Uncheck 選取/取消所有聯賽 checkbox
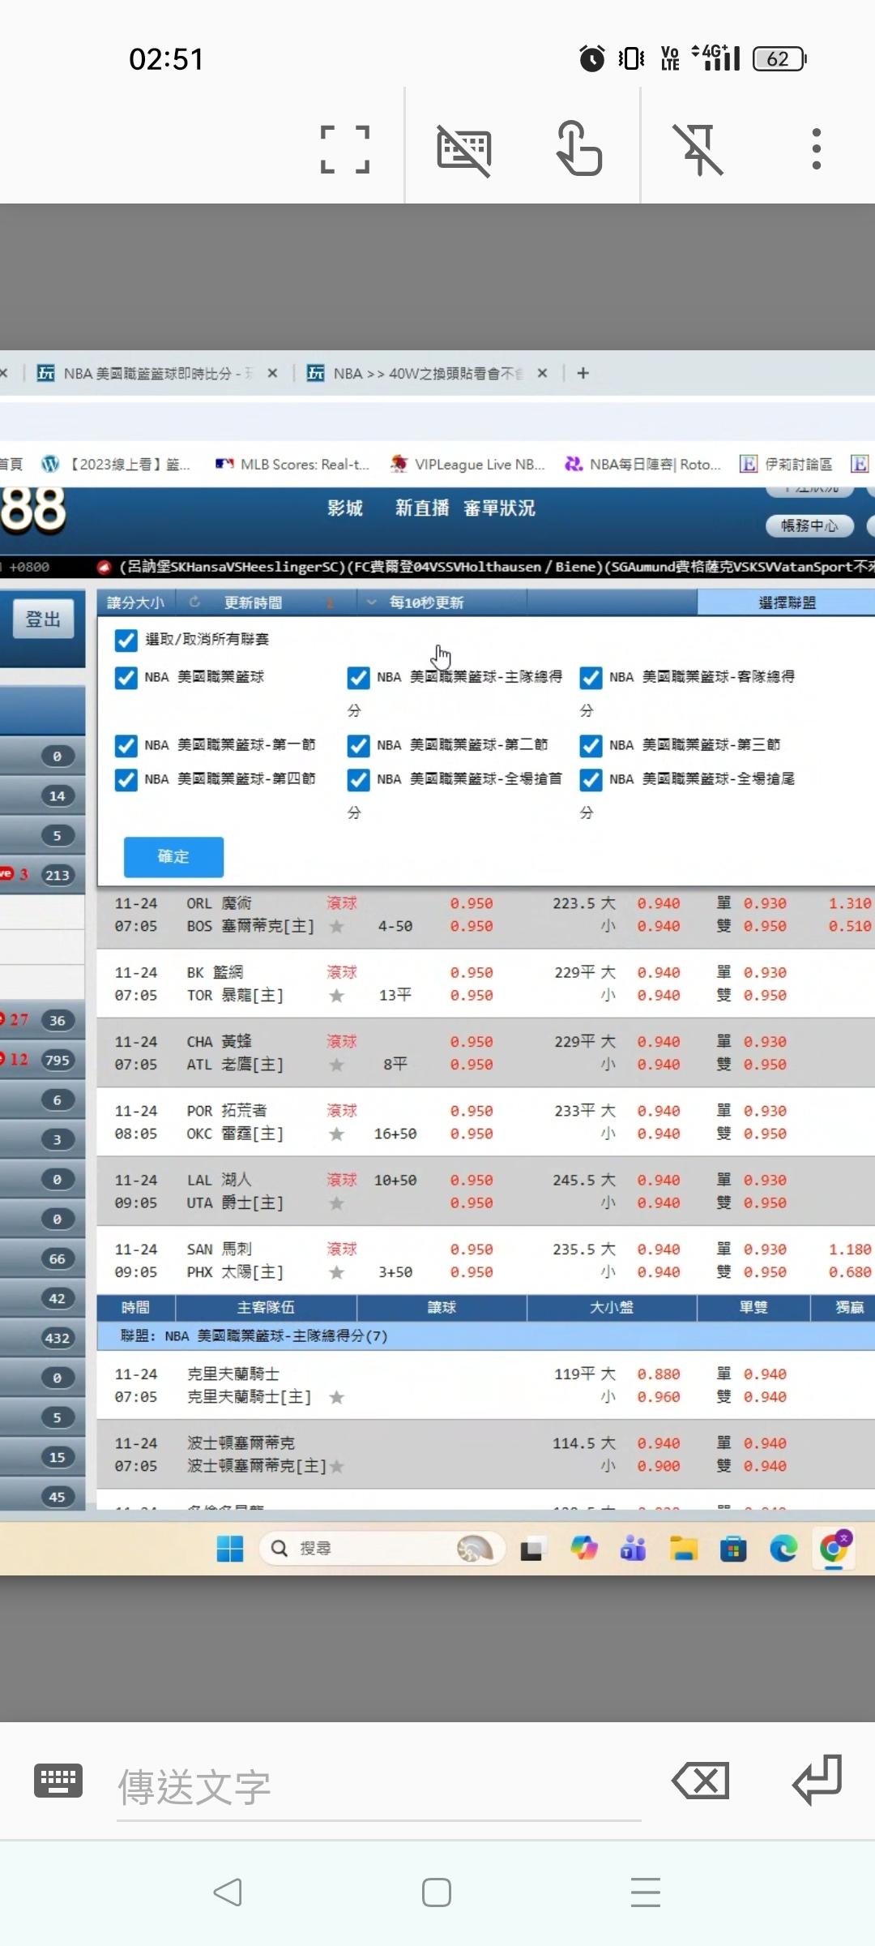The height and width of the screenshot is (1946, 875). coord(126,641)
